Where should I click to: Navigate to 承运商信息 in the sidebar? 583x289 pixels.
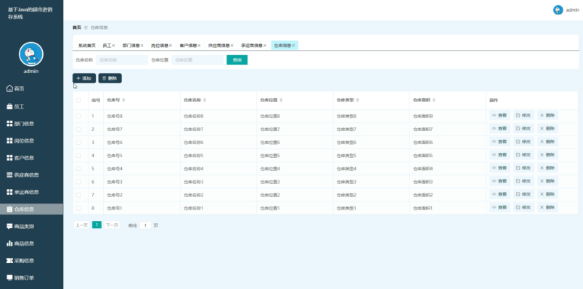(x=23, y=192)
